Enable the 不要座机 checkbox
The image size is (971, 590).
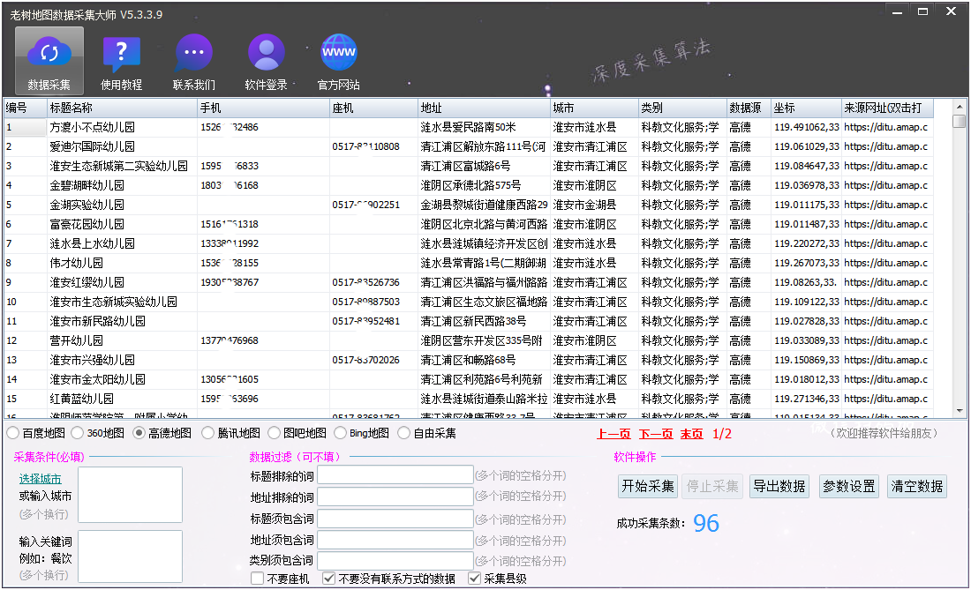(x=258, y=579)
